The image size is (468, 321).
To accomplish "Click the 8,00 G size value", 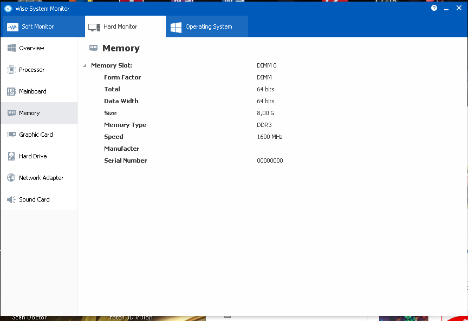I will click(x=265, y=113).
